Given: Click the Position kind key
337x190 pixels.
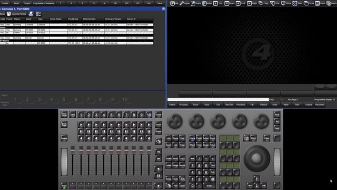Looking at the screenshot, I should pyautogui.click(x=199, y=138).
